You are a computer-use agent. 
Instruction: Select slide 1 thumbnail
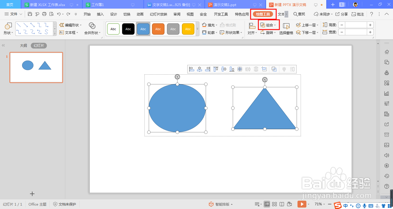tap(36, 67)
